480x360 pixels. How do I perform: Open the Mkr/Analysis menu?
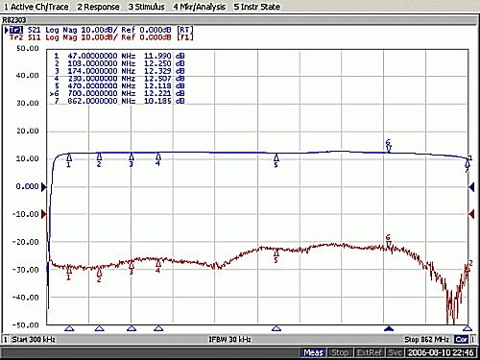(199, 7)
